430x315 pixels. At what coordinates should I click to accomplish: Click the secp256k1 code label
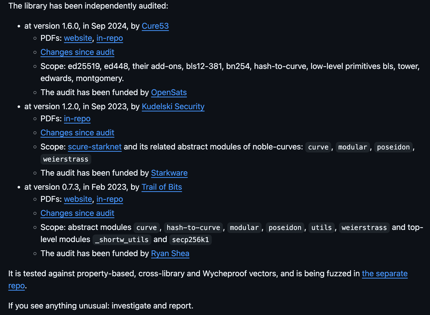[x=190, y=240]
